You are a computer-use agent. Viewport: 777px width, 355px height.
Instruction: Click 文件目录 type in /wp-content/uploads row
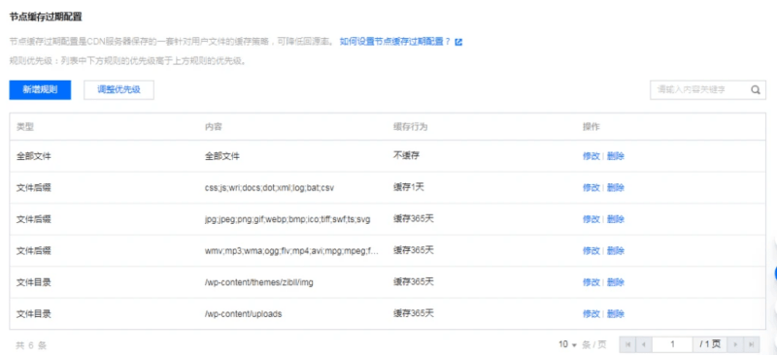(x=34, y=314)
